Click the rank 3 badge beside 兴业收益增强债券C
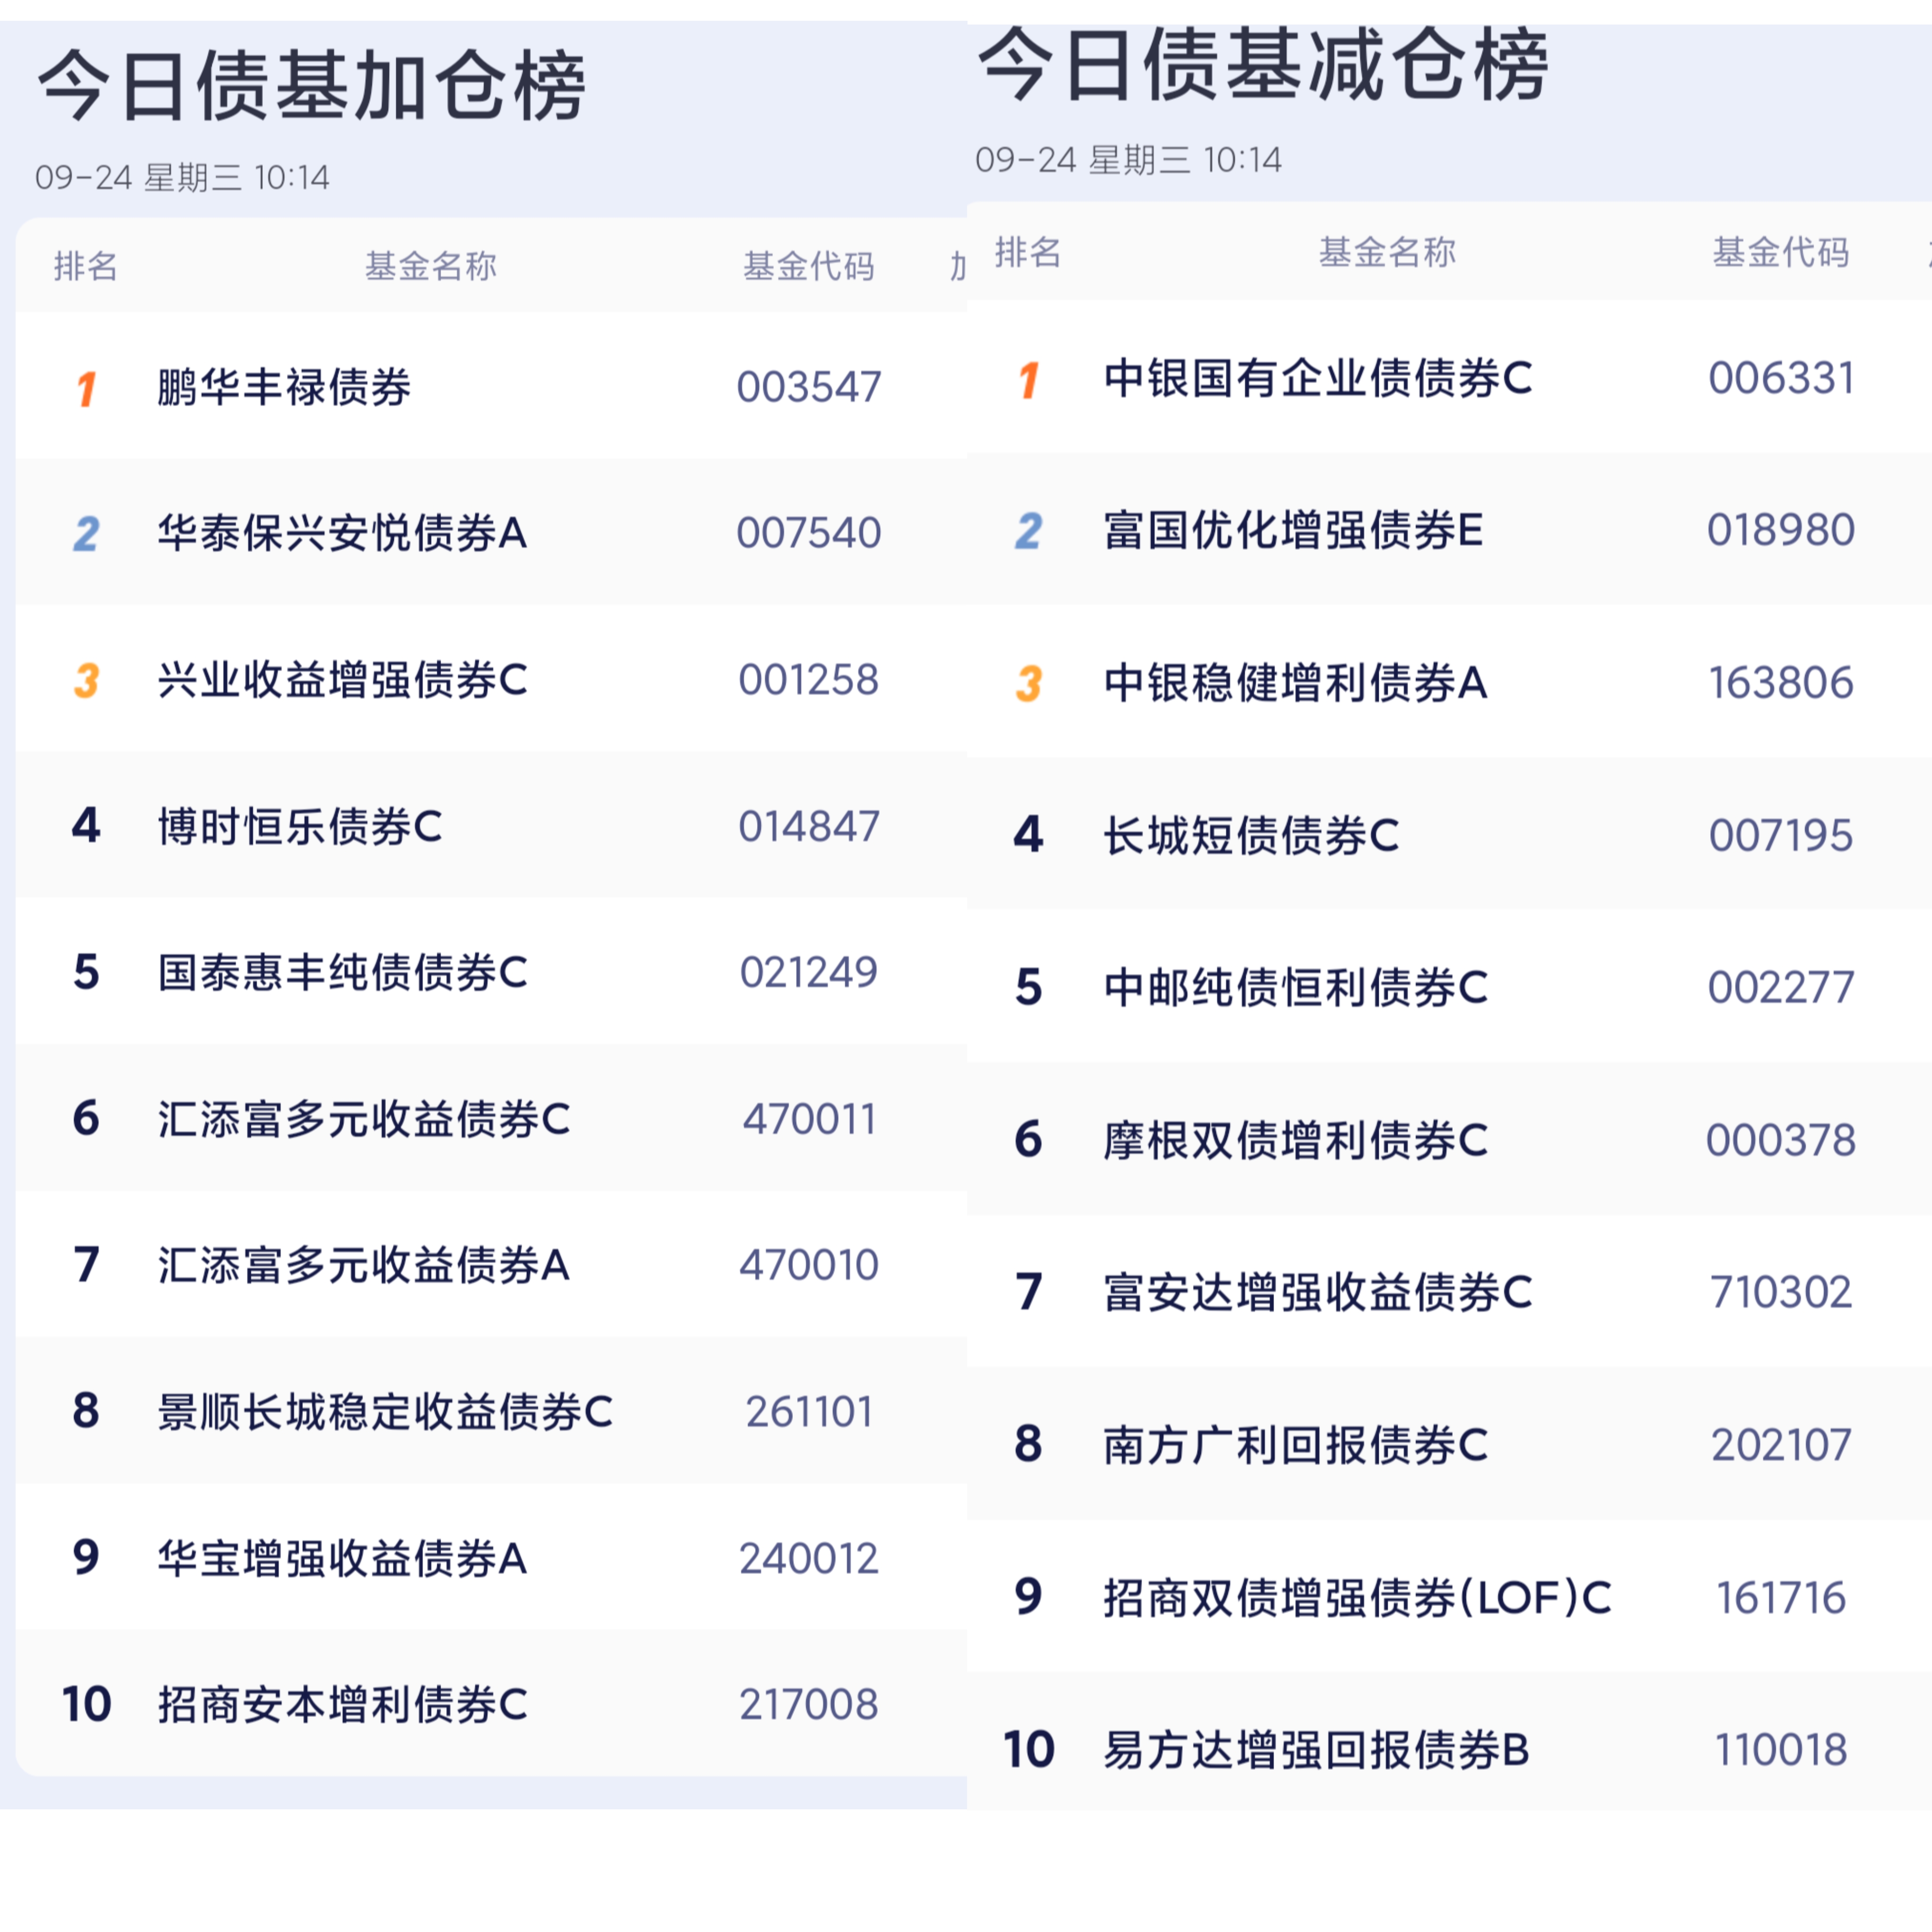Image resolution: width=1932 pixels, height=1932 pixels. click(x=87, y=680)
